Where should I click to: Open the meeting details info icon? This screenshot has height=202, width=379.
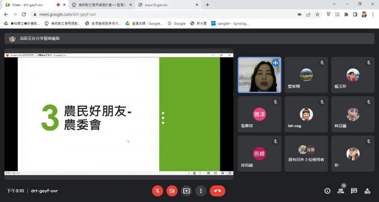coord(327,191)
